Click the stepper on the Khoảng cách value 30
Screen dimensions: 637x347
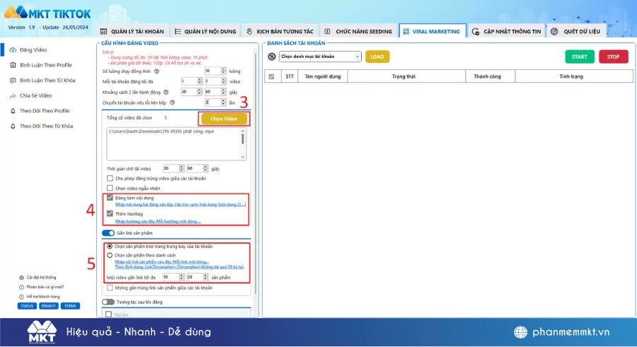pos(200,92)
